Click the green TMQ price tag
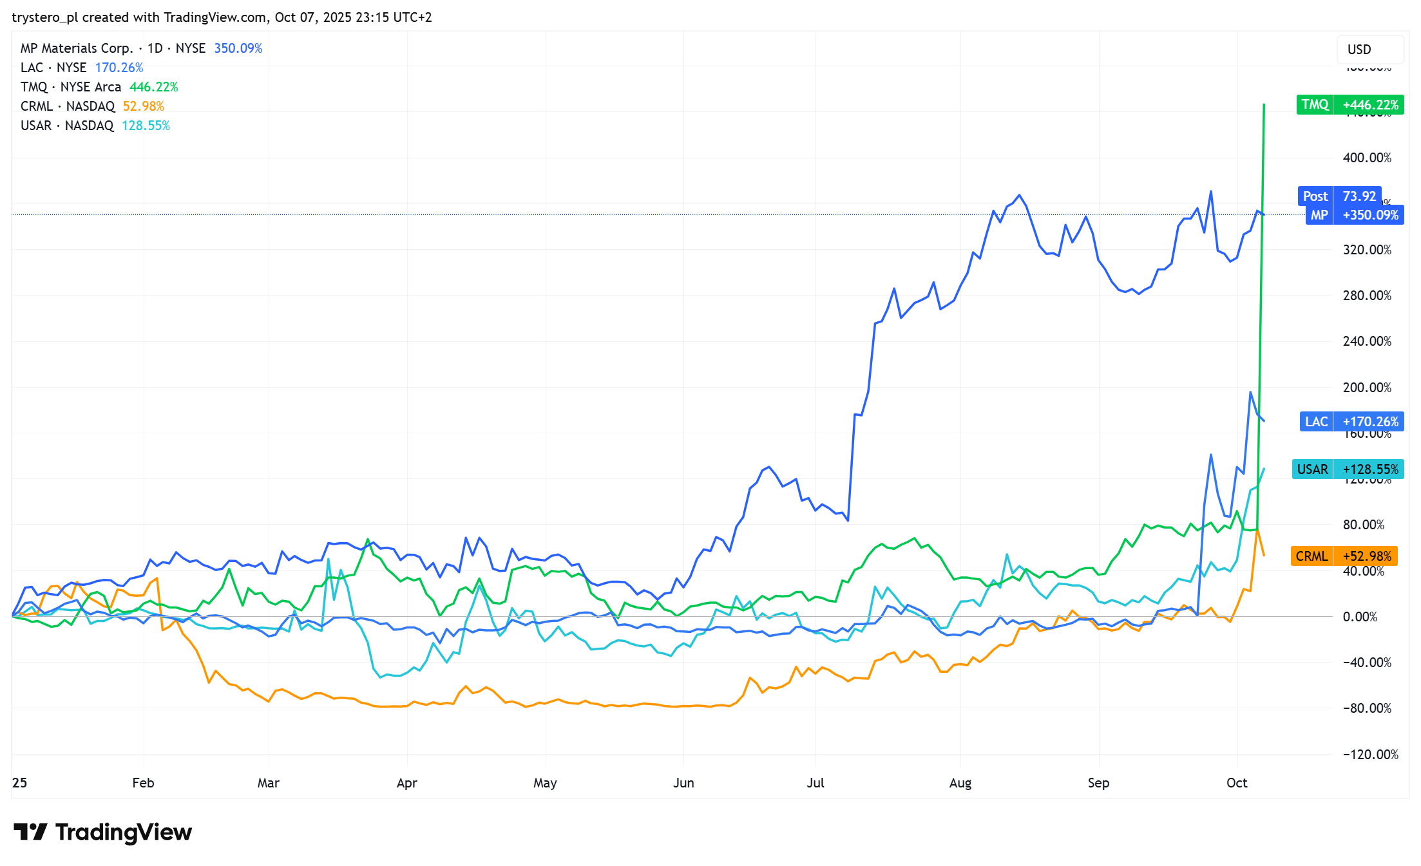This screenshot has width=1421, height=866. (1349, 104)
